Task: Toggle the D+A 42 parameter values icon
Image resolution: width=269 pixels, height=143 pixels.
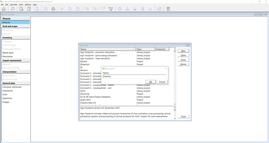Action: coord(111,9)
